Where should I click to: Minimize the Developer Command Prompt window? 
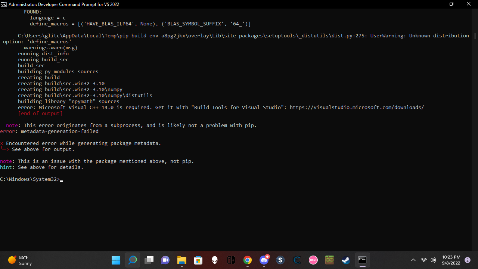click(x=435, y=4)
